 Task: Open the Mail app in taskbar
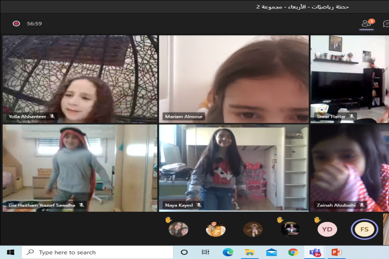click(x=271, y=252)
